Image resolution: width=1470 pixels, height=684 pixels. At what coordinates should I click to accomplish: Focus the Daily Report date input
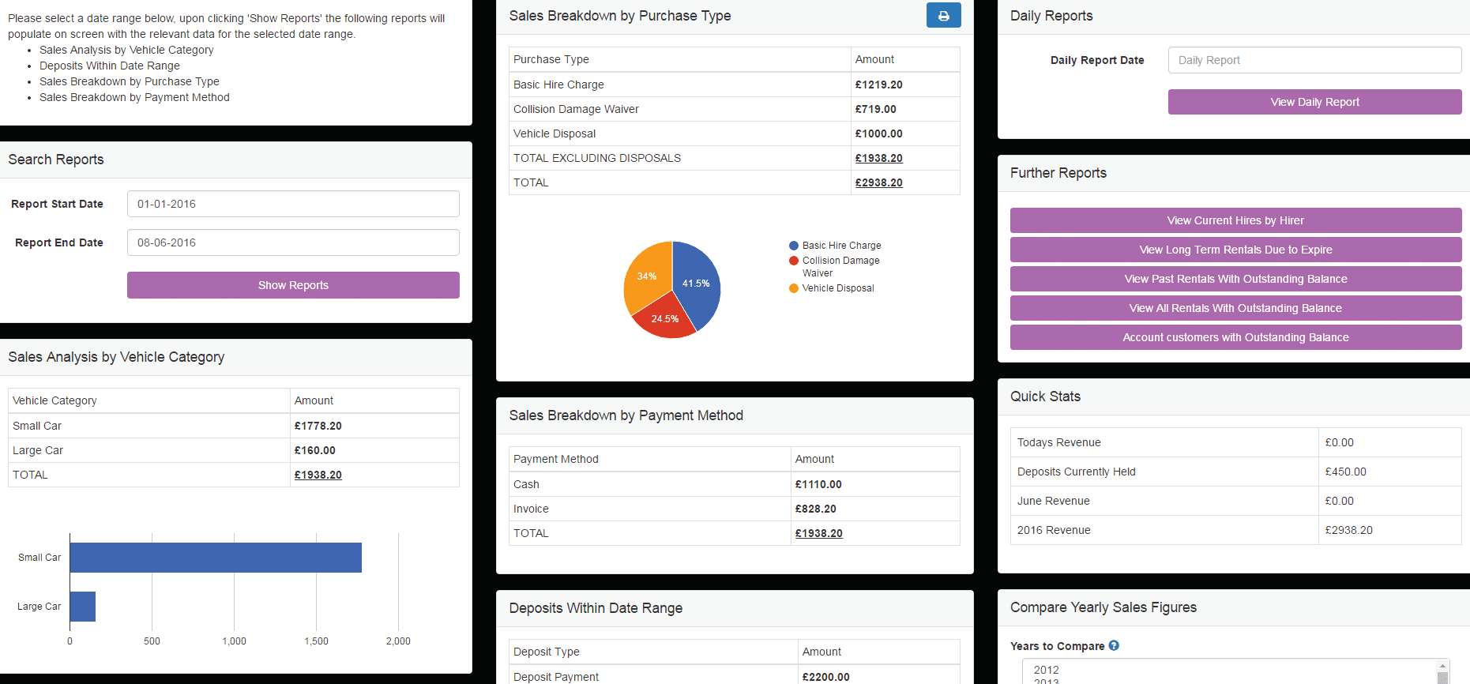pyautogui.click(x=1314, y=60)
